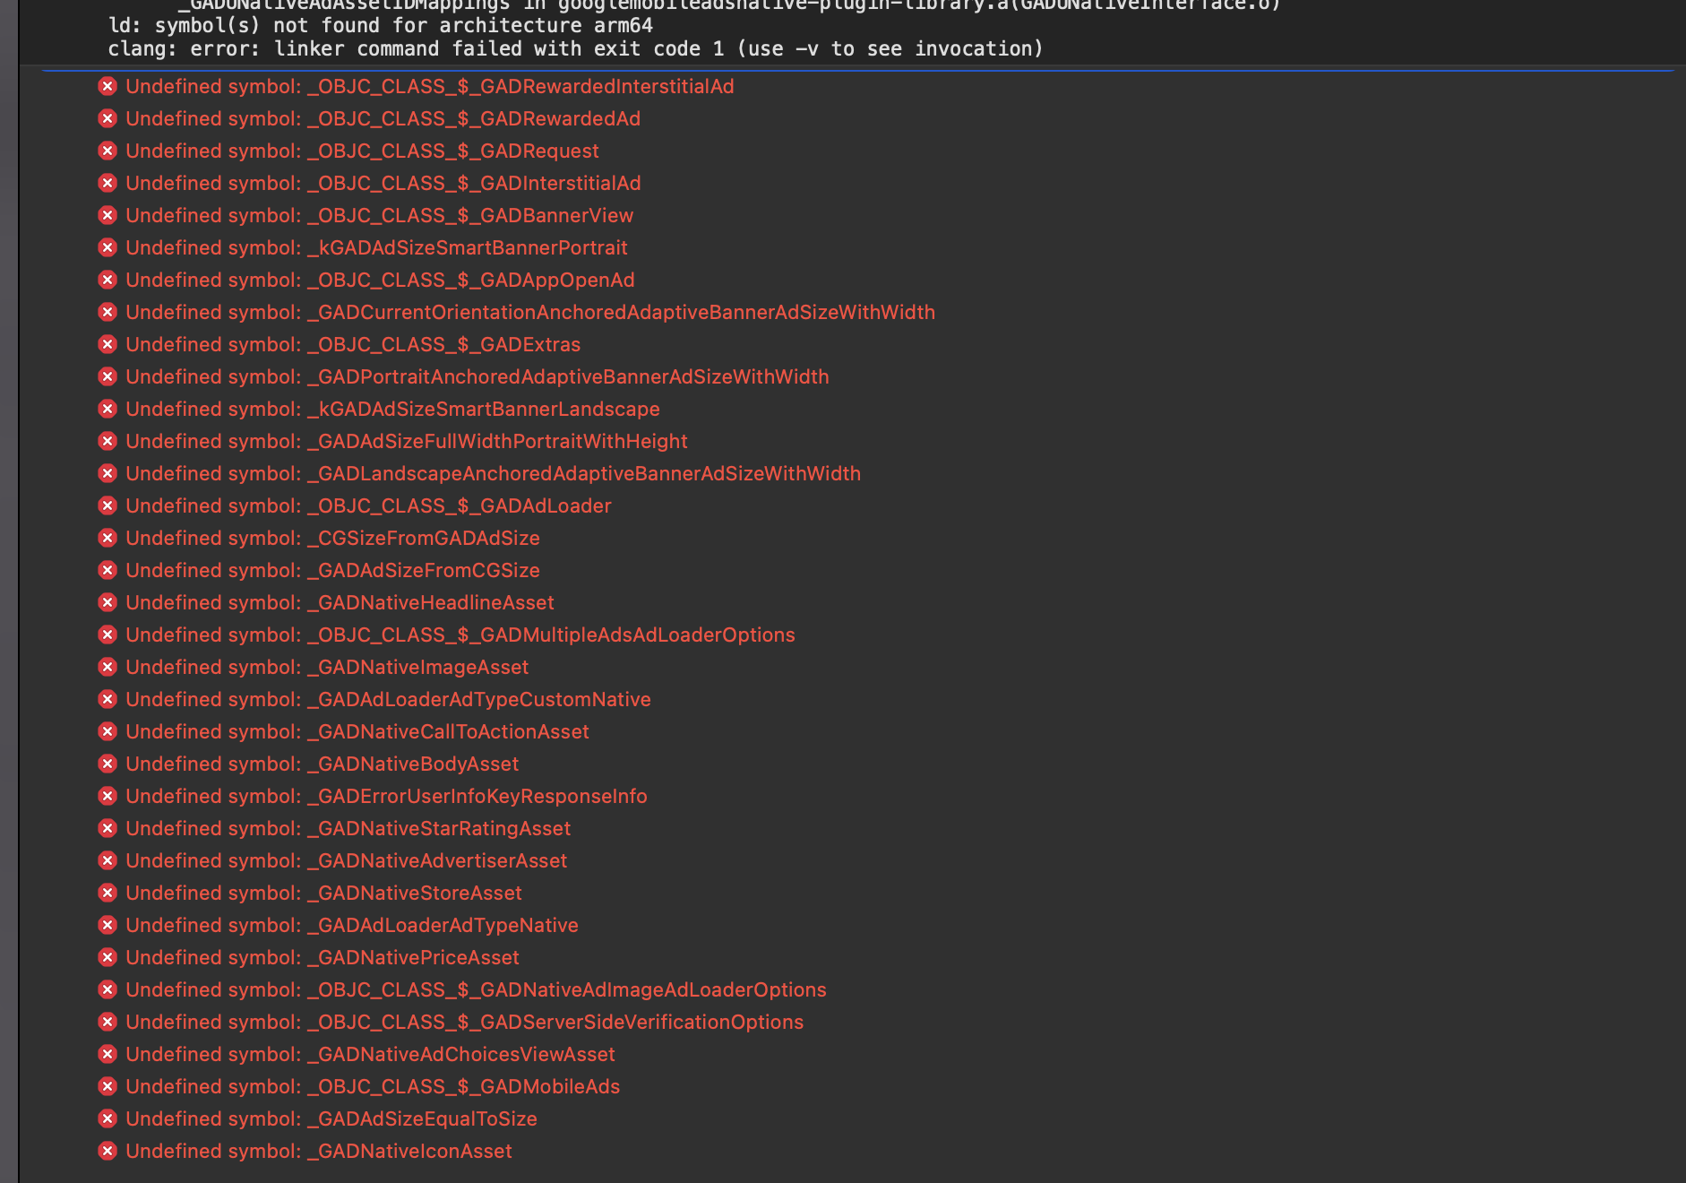Click error icon for CGSizeFromGADAdSize

(108, 538)
